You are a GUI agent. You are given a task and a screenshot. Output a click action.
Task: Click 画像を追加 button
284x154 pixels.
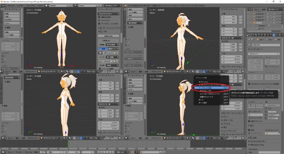pyautogui.click(x=108, y=36)
